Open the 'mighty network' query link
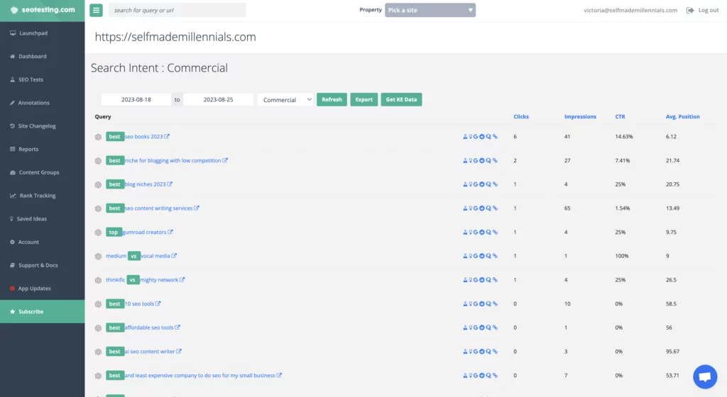Viewport: 727px width, 397px height. 159,280
